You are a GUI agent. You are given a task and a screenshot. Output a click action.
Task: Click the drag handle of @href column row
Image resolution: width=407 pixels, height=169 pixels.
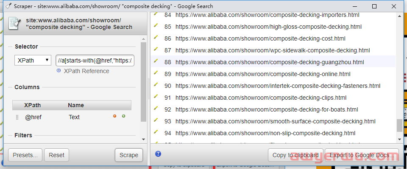click(17, 117)
